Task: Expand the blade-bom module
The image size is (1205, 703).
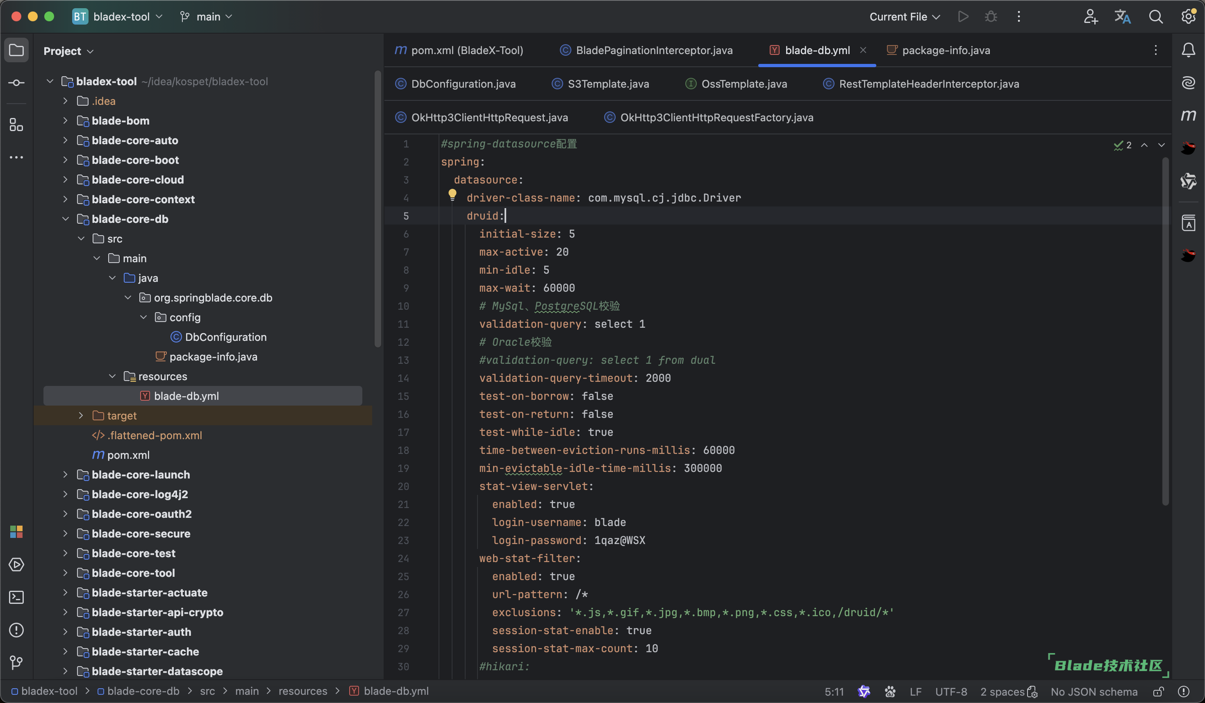Action: (x=65, y=121)
